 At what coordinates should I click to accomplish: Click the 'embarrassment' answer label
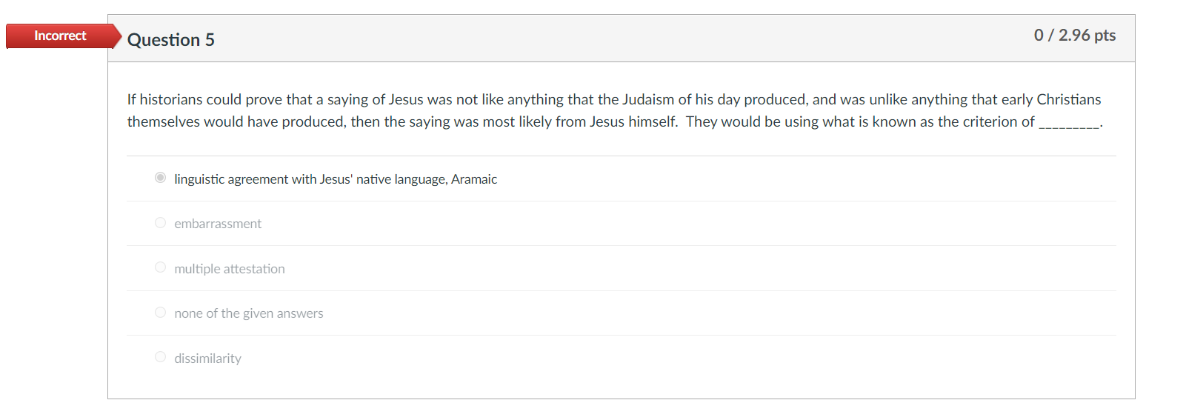click(x=218, y=224)
